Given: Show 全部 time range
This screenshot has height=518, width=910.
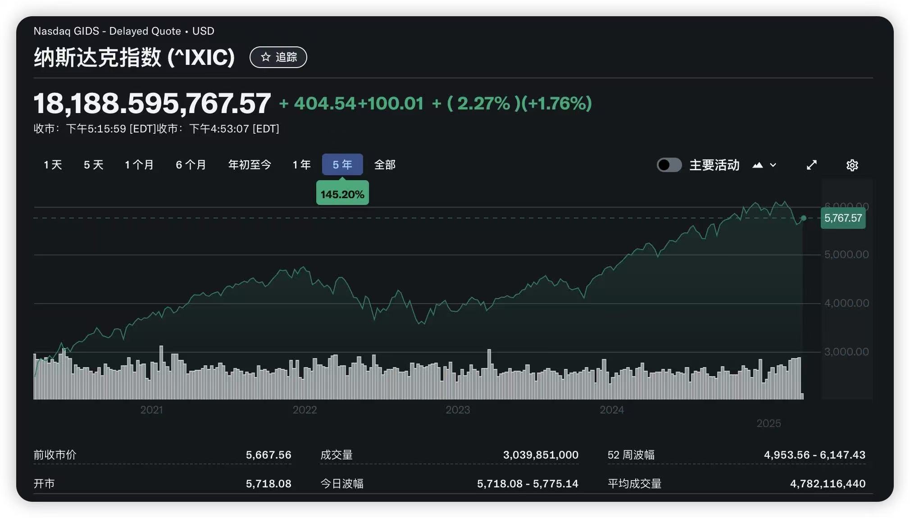Looking at the screenshot, I should coord(385,165).
